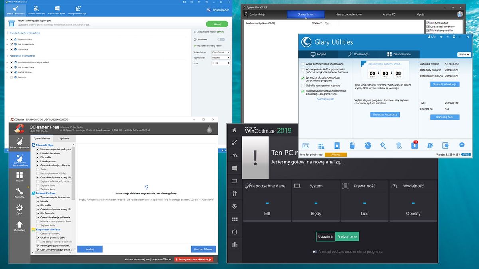Click Uruchom CCleaner button
This screenshot has width=479, height=269.
tap(204, 249)
